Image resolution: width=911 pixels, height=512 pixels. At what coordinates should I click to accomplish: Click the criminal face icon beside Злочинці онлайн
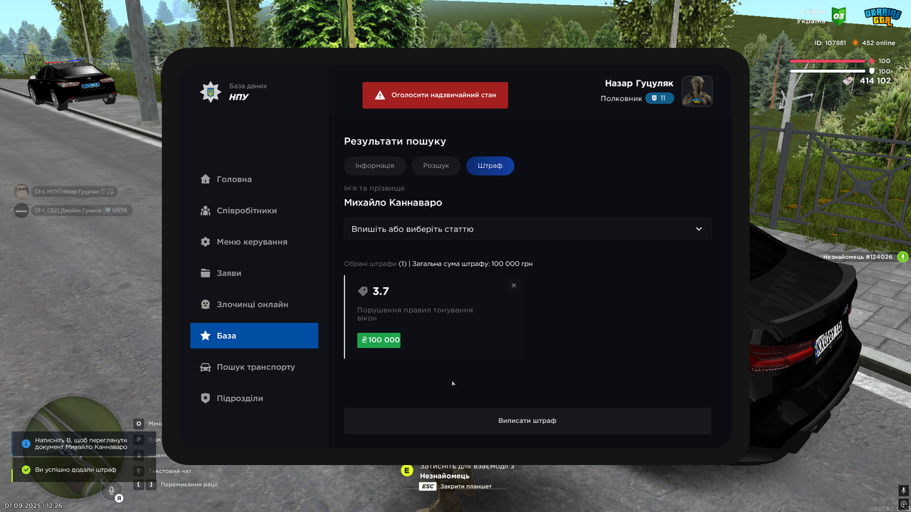[x=206, y=304]
